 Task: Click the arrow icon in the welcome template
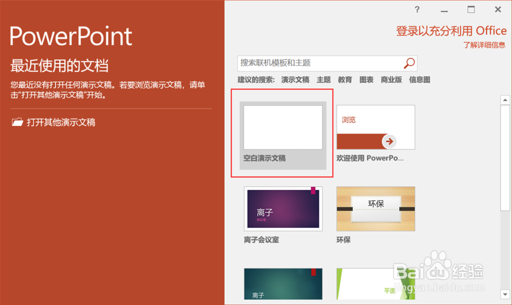(389, 141)
